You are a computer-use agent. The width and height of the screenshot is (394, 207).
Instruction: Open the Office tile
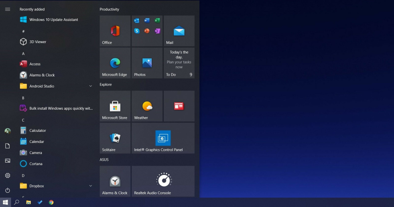tap(115, 31)
